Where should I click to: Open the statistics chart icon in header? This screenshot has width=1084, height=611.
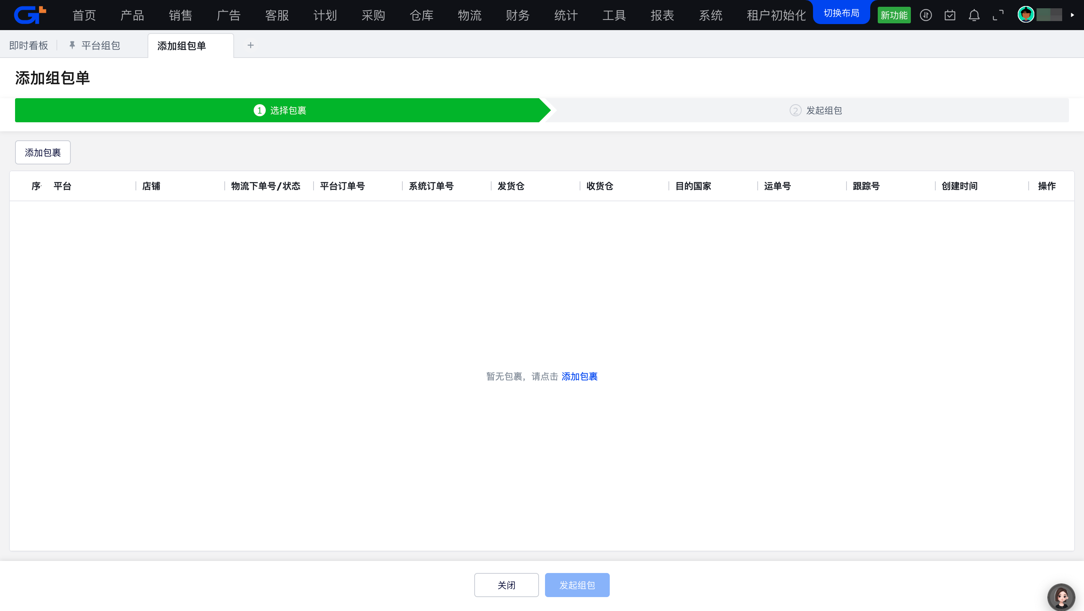coord(926,15)
